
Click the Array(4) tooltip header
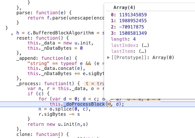tap(124, 7)
